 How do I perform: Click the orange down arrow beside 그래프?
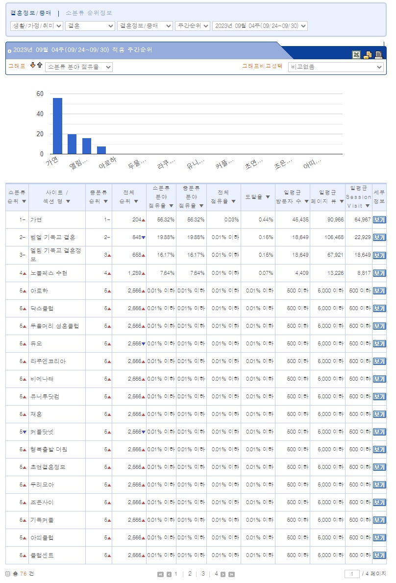point(33,66)
